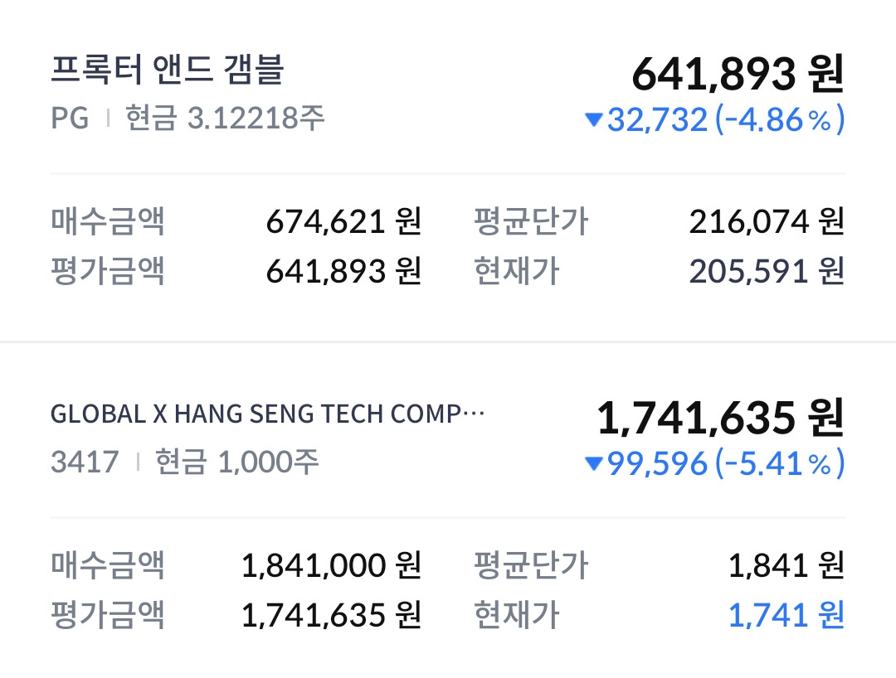Tap the 현금 1,000주 share quantity
Viewport: 896px width, 678px height.
237,462
